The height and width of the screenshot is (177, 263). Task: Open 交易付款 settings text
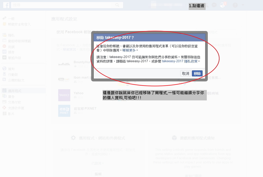(x=15, y=102)
